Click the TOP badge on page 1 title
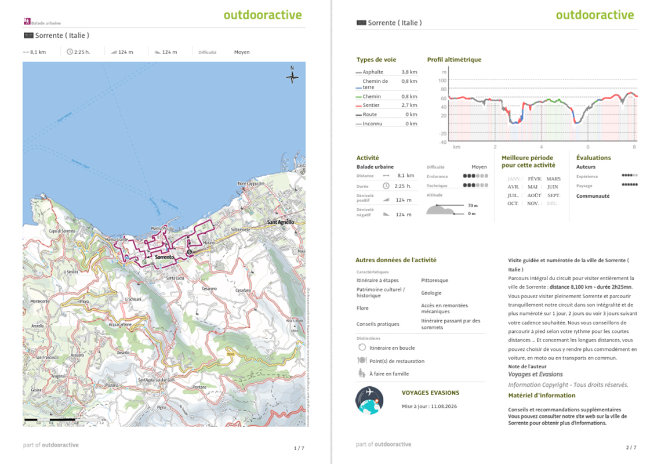The width and height of the screenshot is (661, 464). coord(28,35)
